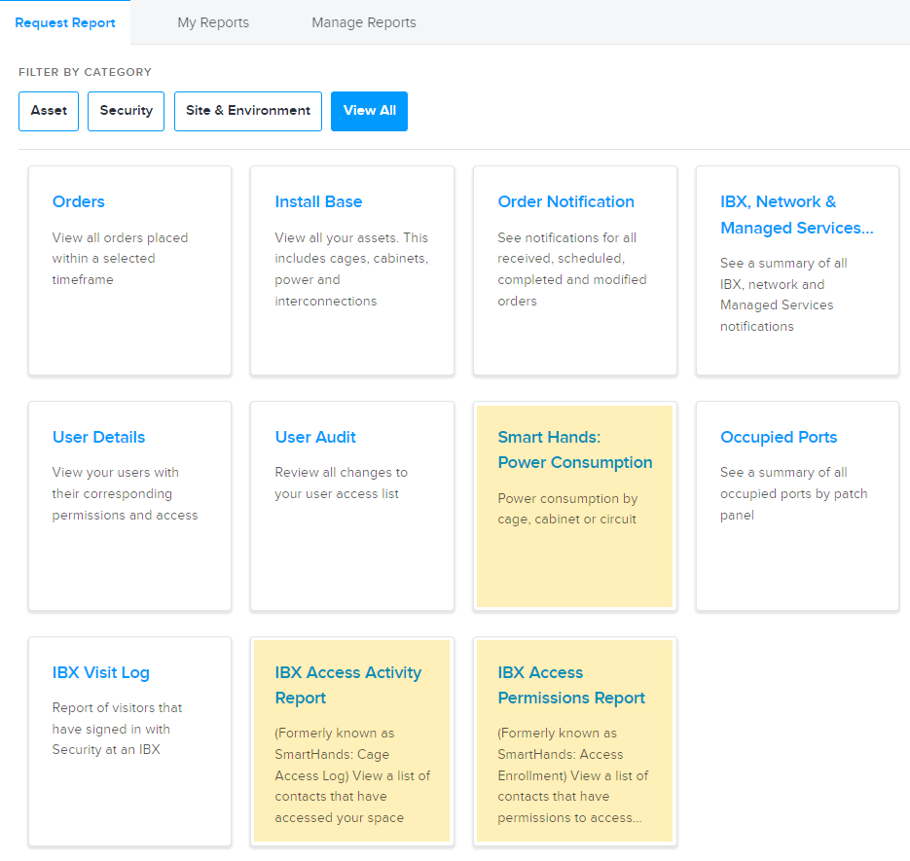The image size is (910, 861).
Task: Switch to the My Reports tab
Action: pos(213,22)
